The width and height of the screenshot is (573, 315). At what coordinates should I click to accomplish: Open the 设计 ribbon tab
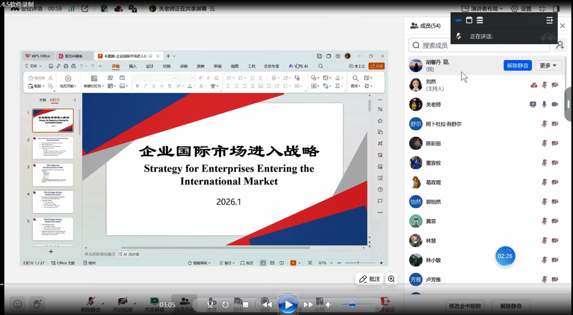tap(149, 66)
